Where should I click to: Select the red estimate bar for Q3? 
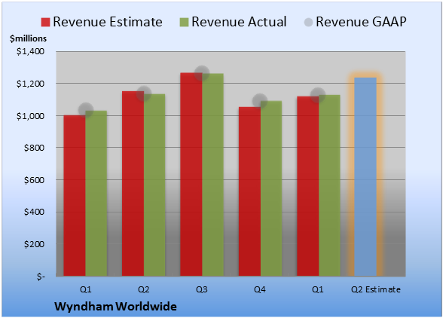tap(191, 174)
